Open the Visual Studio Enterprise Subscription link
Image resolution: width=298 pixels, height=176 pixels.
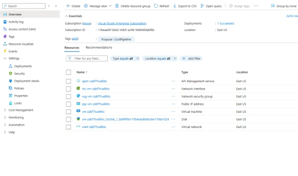[x=122, y=23]
